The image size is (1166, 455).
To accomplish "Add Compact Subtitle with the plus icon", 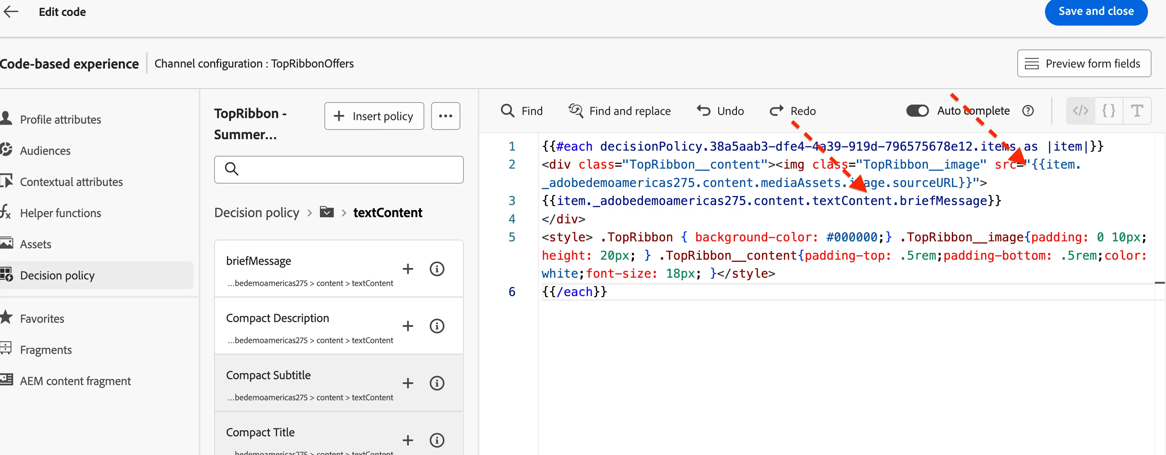I will (408, 384).
